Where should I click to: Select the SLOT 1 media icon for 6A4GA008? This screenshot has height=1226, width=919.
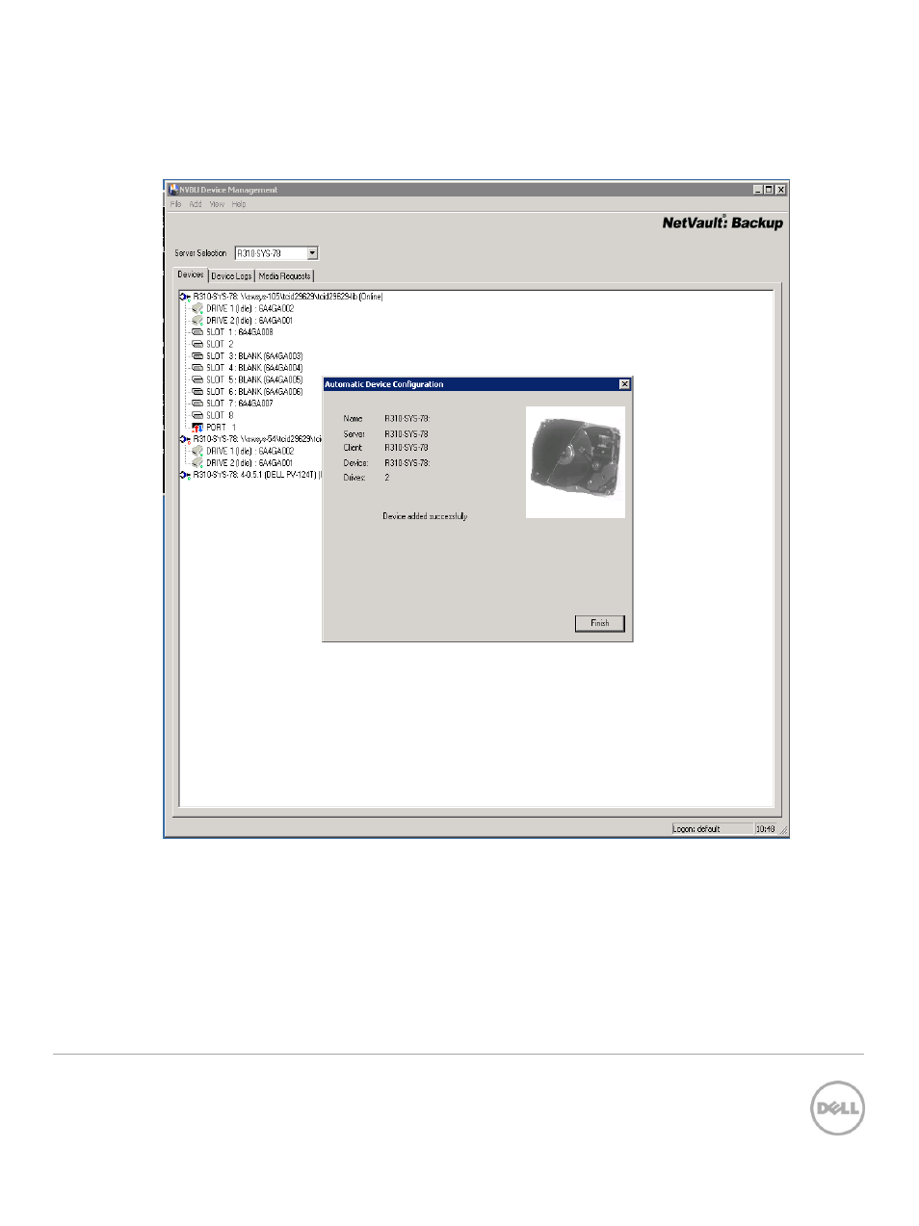pos(197,332)
